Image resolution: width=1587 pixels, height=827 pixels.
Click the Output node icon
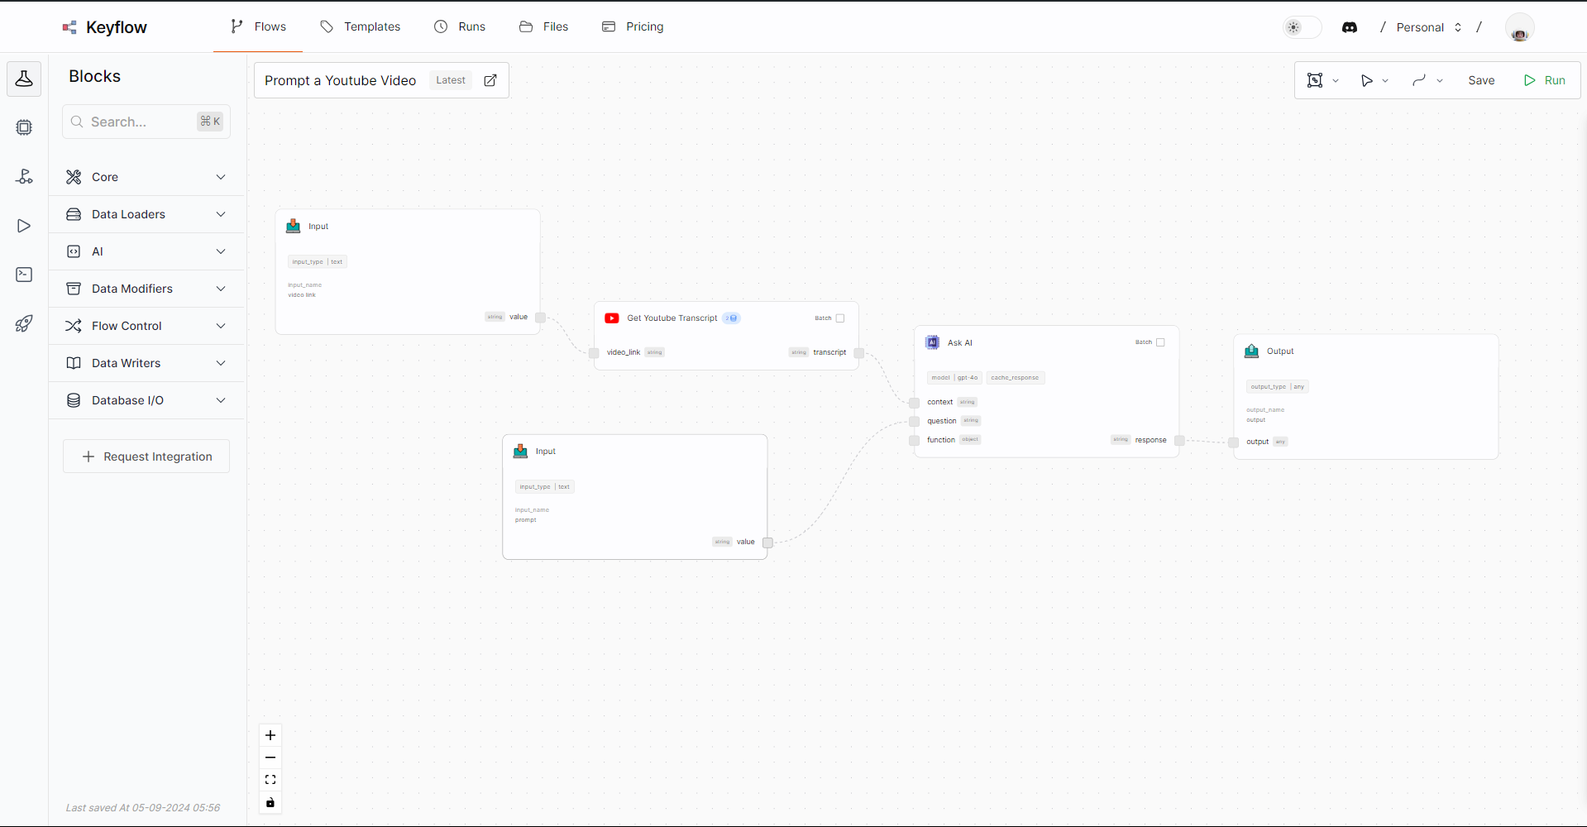(1251, 351)
